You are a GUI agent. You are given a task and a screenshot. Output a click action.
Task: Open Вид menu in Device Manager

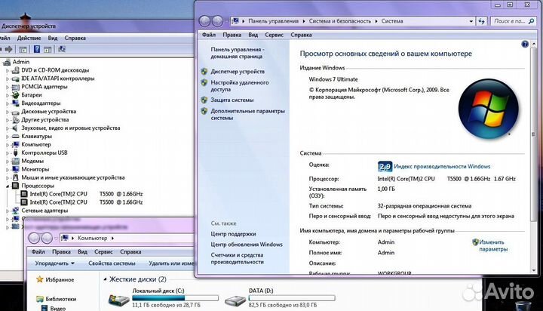[53, 38]
